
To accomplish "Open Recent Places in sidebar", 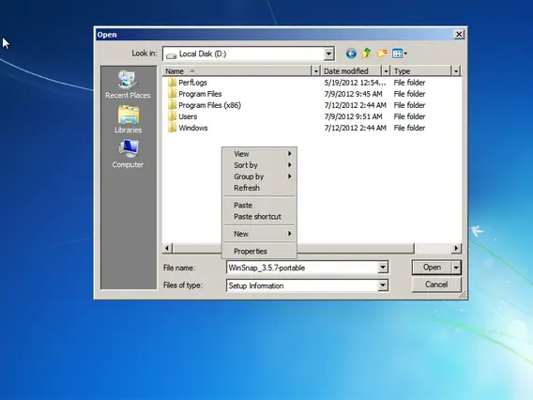I will (x=128, y=85).
